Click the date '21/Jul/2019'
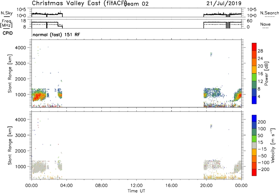The width and height of the screenshot is (279, 193). pos(224,3)
